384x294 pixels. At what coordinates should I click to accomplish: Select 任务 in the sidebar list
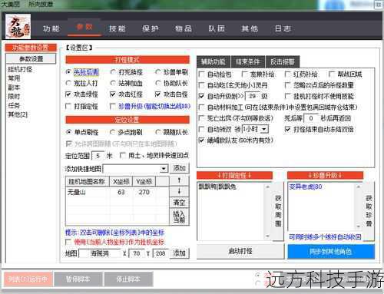pyautogui.click(x=14, y=105)
